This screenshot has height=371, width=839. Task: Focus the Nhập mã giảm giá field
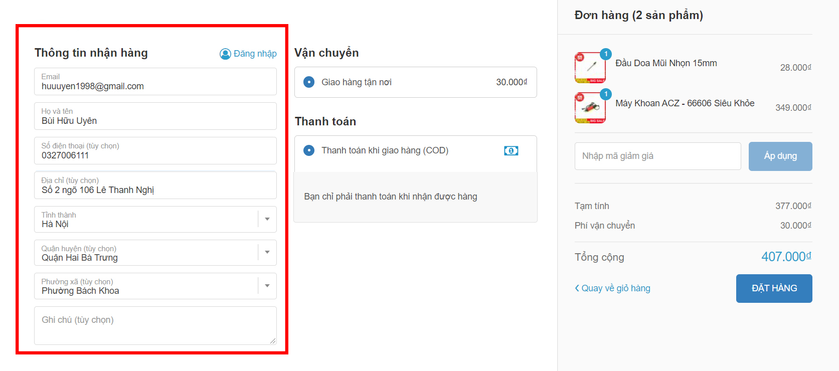657,156
